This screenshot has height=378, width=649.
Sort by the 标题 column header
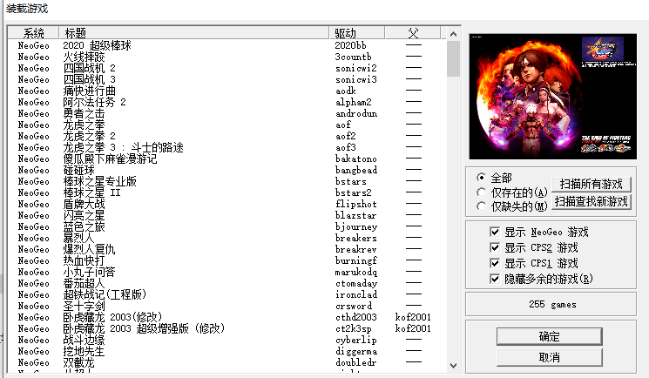tap(193, 33)
